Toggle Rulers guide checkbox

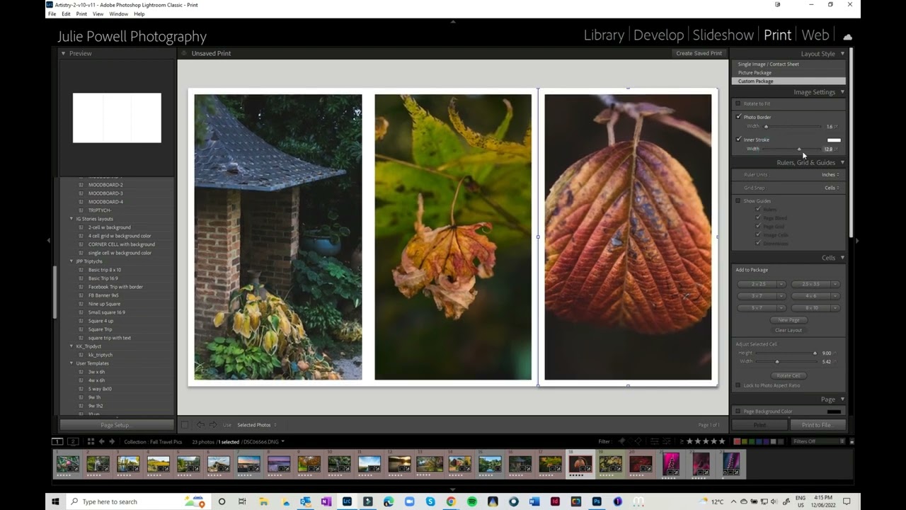pos(758,210)
